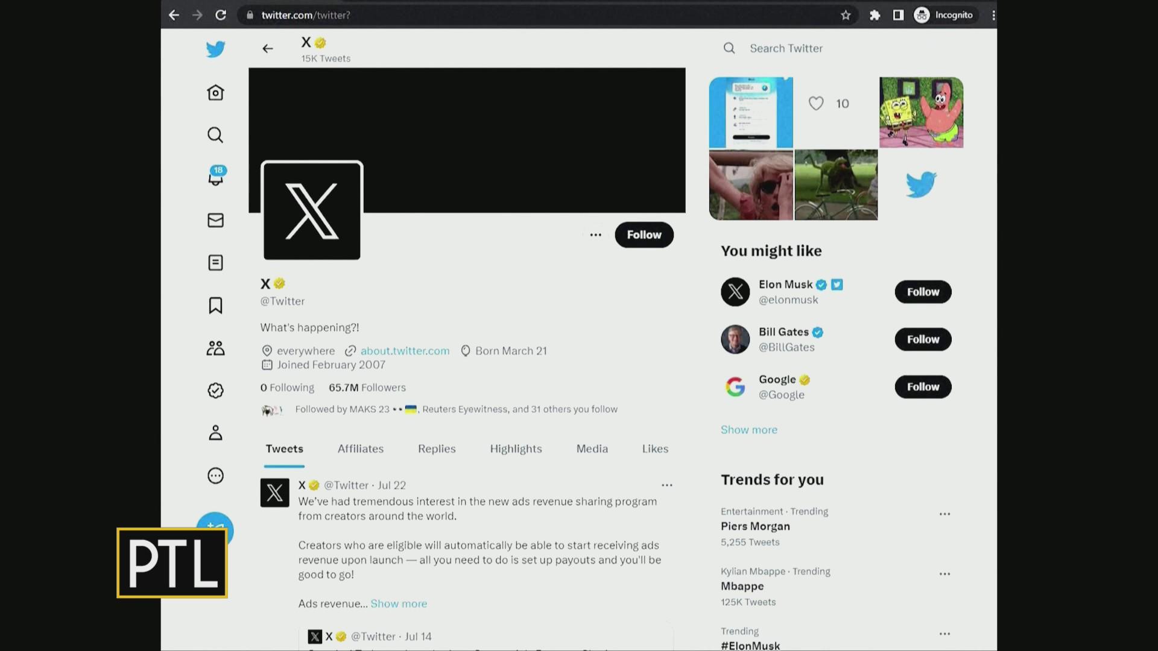Viewport: 1158px width, 651px height.
Task: Switch to the Highlights tab
Action: coord(516,449)
